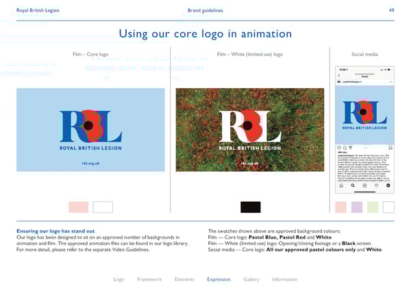The width and height of the screenshot is (411, 290).
Task: Select the pastel red swatch under Film – Core logo
Action: (x=79, y=207)
